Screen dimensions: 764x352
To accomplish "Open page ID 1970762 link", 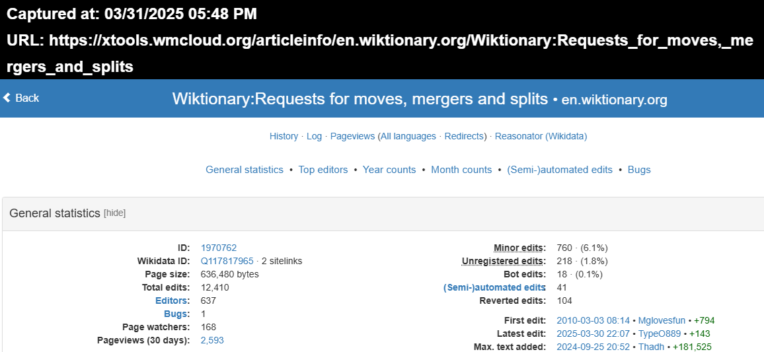I will click(x=219, y=248).
